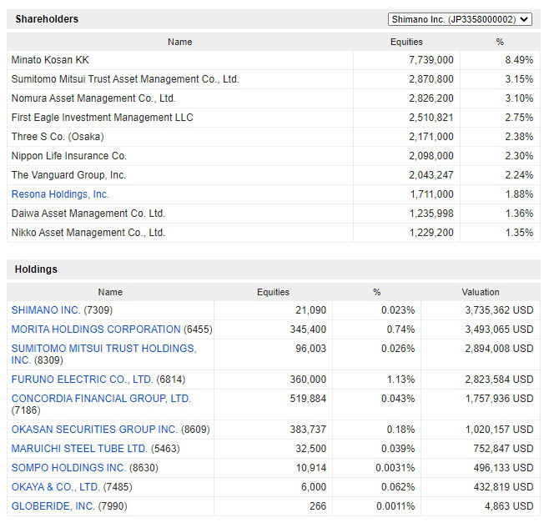
Task: Click the 2,894,008 USD valuation
Action: 499,349
